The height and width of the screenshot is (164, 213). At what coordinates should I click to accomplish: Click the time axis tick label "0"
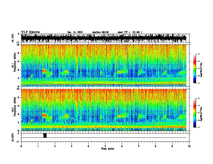coord(21,146)
